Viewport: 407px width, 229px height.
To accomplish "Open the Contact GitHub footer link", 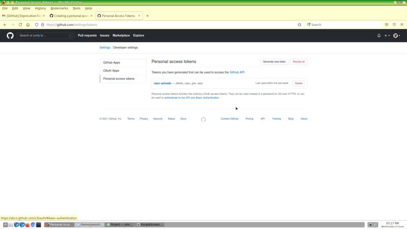I will [x=229, y=118].
